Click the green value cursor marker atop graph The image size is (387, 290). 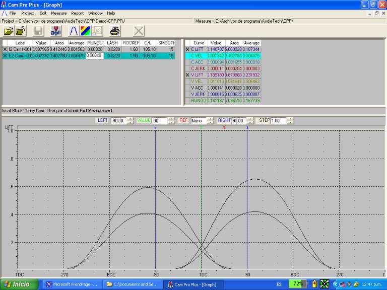[201, 128]
